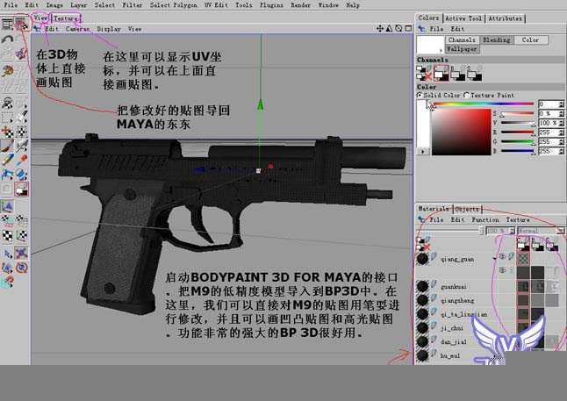Click the Wallpaper button

point(462,49)
